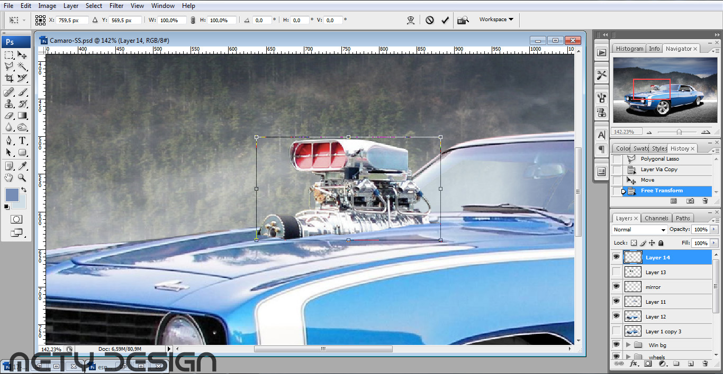Viewport: 723px width, 374px height.
Task: Open the status bar info arrow menu
Action: click(x=169, y=349)
